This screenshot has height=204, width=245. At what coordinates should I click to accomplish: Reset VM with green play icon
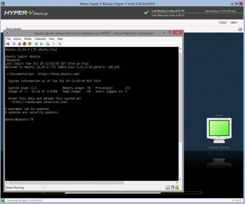pyautogui.click(x=41, y=44)
